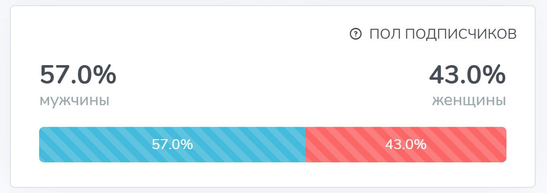
Task: Click the "ПОЛ ПОДПИСЧИКОВ" card title
Action: point(443,34)
